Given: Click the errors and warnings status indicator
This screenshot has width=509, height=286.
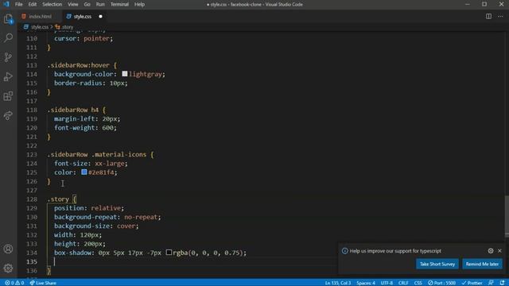Looking at the screenshot, I should pyautogui.click(x=14, y=283).
